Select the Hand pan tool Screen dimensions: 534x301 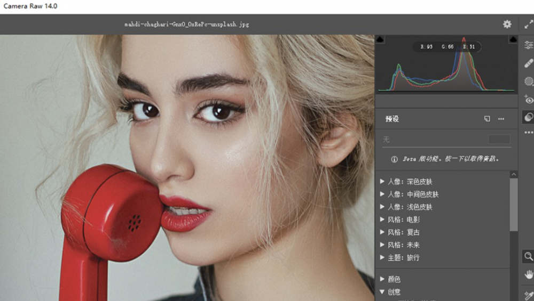(x=529, y=274)
